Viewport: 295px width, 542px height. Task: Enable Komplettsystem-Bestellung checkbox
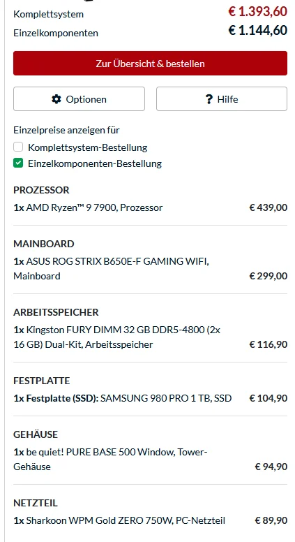click(18, 147)
